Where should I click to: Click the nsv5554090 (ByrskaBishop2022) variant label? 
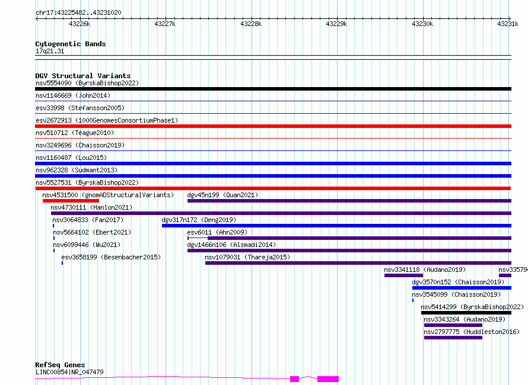[x=87, y=83]
